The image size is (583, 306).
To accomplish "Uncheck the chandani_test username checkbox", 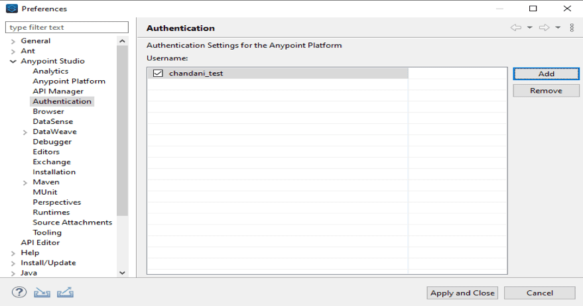I will point(158,73).
